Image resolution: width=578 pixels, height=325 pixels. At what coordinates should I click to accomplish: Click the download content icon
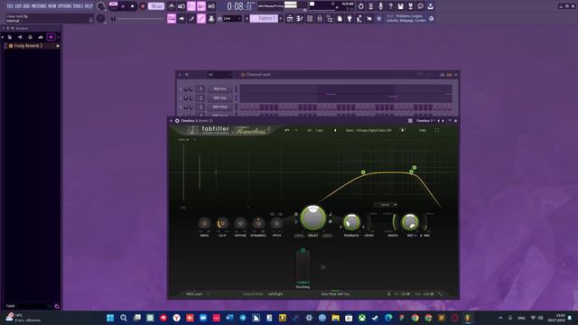430,6
